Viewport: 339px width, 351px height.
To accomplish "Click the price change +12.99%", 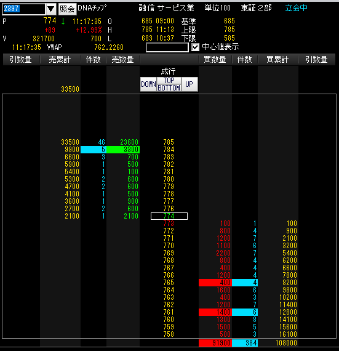I will point(89,30).
